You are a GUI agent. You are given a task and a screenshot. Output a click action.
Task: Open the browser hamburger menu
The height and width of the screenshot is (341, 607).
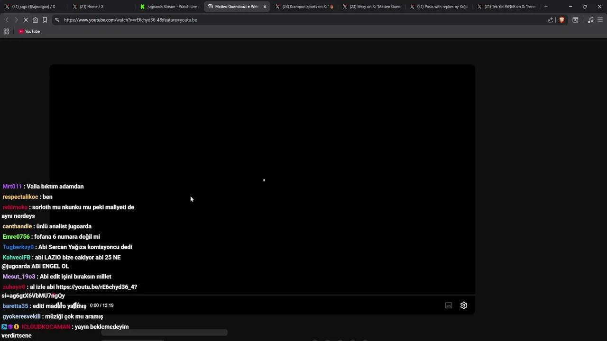pyautogui.click(x=600, y=20)
